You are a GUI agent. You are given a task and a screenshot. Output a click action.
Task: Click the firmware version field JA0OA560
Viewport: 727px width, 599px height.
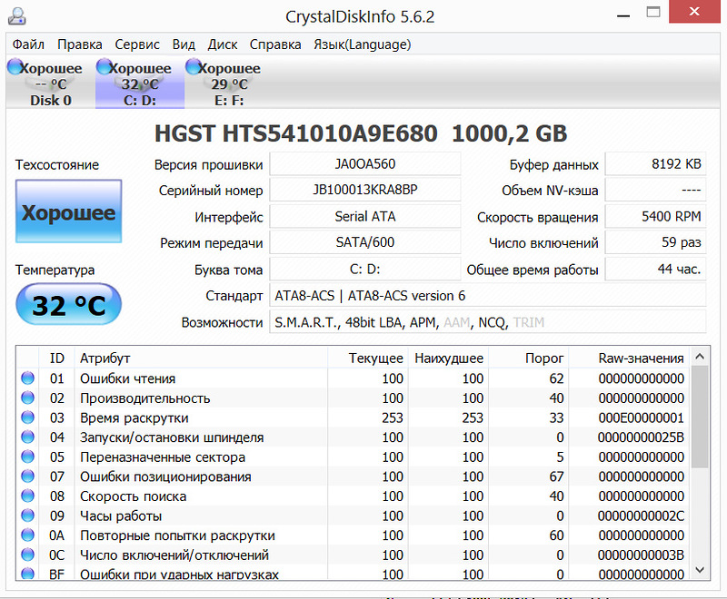point(365,164)
